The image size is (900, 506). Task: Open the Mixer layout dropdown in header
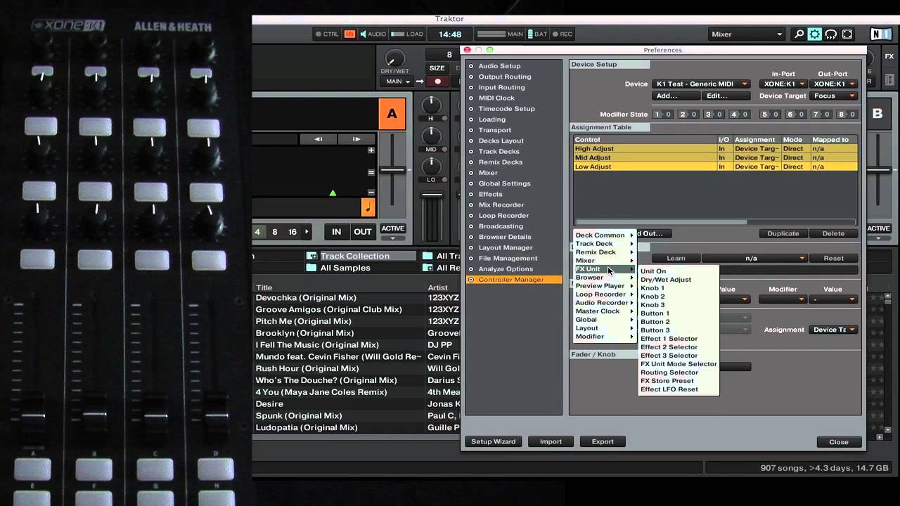click(747, 34)
